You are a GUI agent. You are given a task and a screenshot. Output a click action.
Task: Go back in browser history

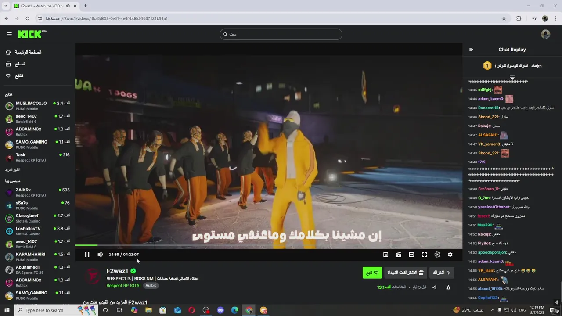tap(6, 18)
